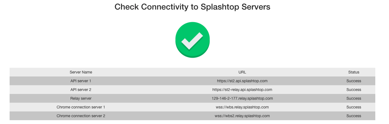This screenshot has height=124, width=389.
Task: Click the wss://wbs.relay.splashtop.com URL
Action: tap(242, 107)
